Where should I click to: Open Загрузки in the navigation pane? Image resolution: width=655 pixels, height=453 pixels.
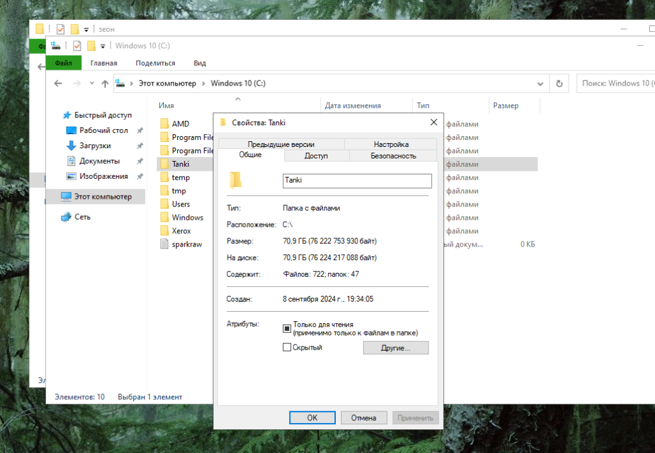tap(95, 146)
